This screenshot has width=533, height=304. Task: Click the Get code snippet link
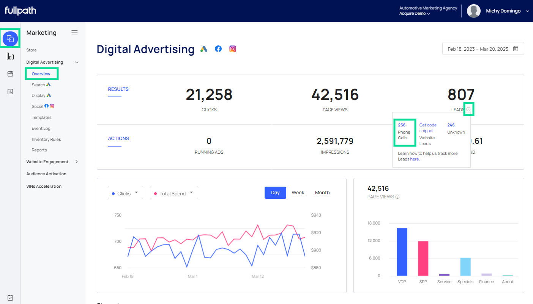click(428, 128)
